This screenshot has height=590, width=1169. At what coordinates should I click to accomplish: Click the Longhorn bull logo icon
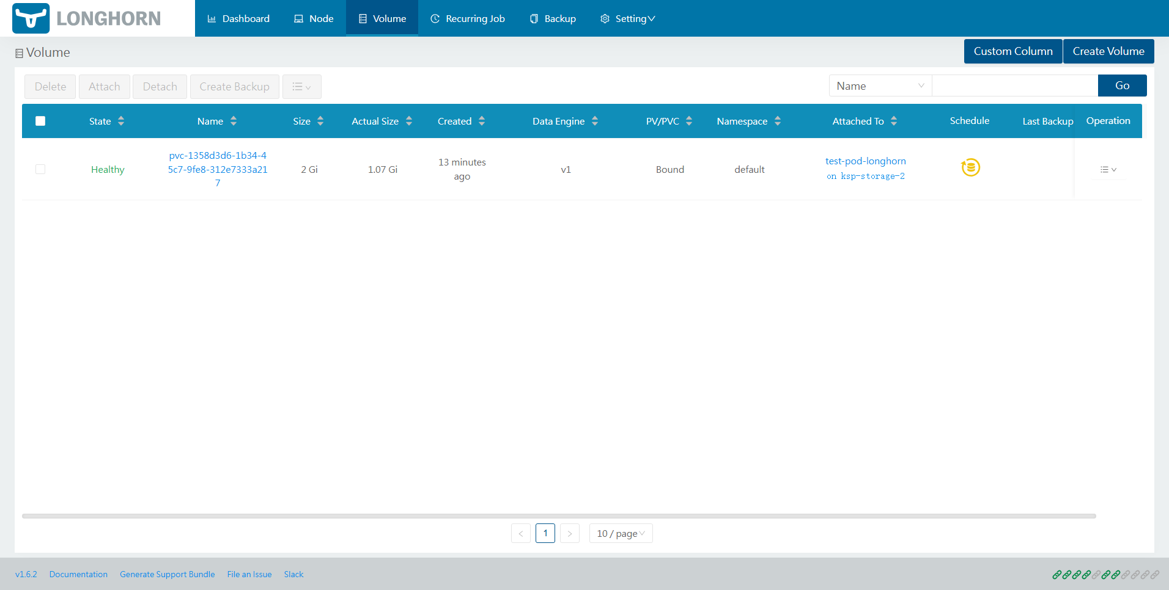click(31, 18)
